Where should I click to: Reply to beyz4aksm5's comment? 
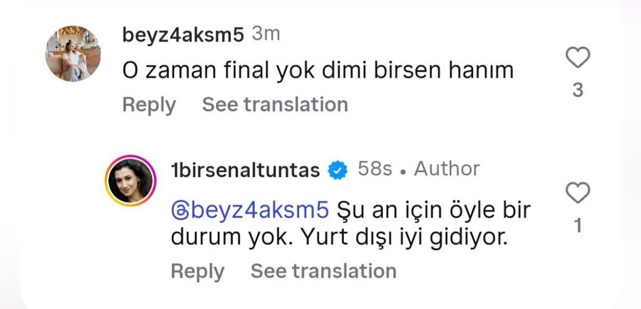pyautogui.click(x=148, y=104)
